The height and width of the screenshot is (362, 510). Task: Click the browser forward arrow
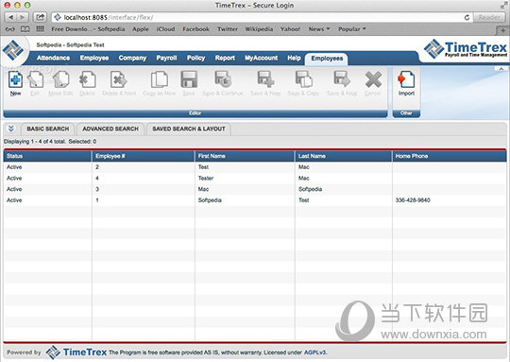[23, 17]
